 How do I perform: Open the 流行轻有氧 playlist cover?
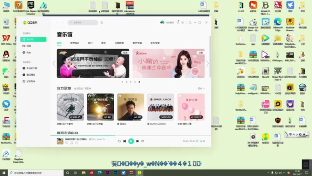click(x=101, y=107)
